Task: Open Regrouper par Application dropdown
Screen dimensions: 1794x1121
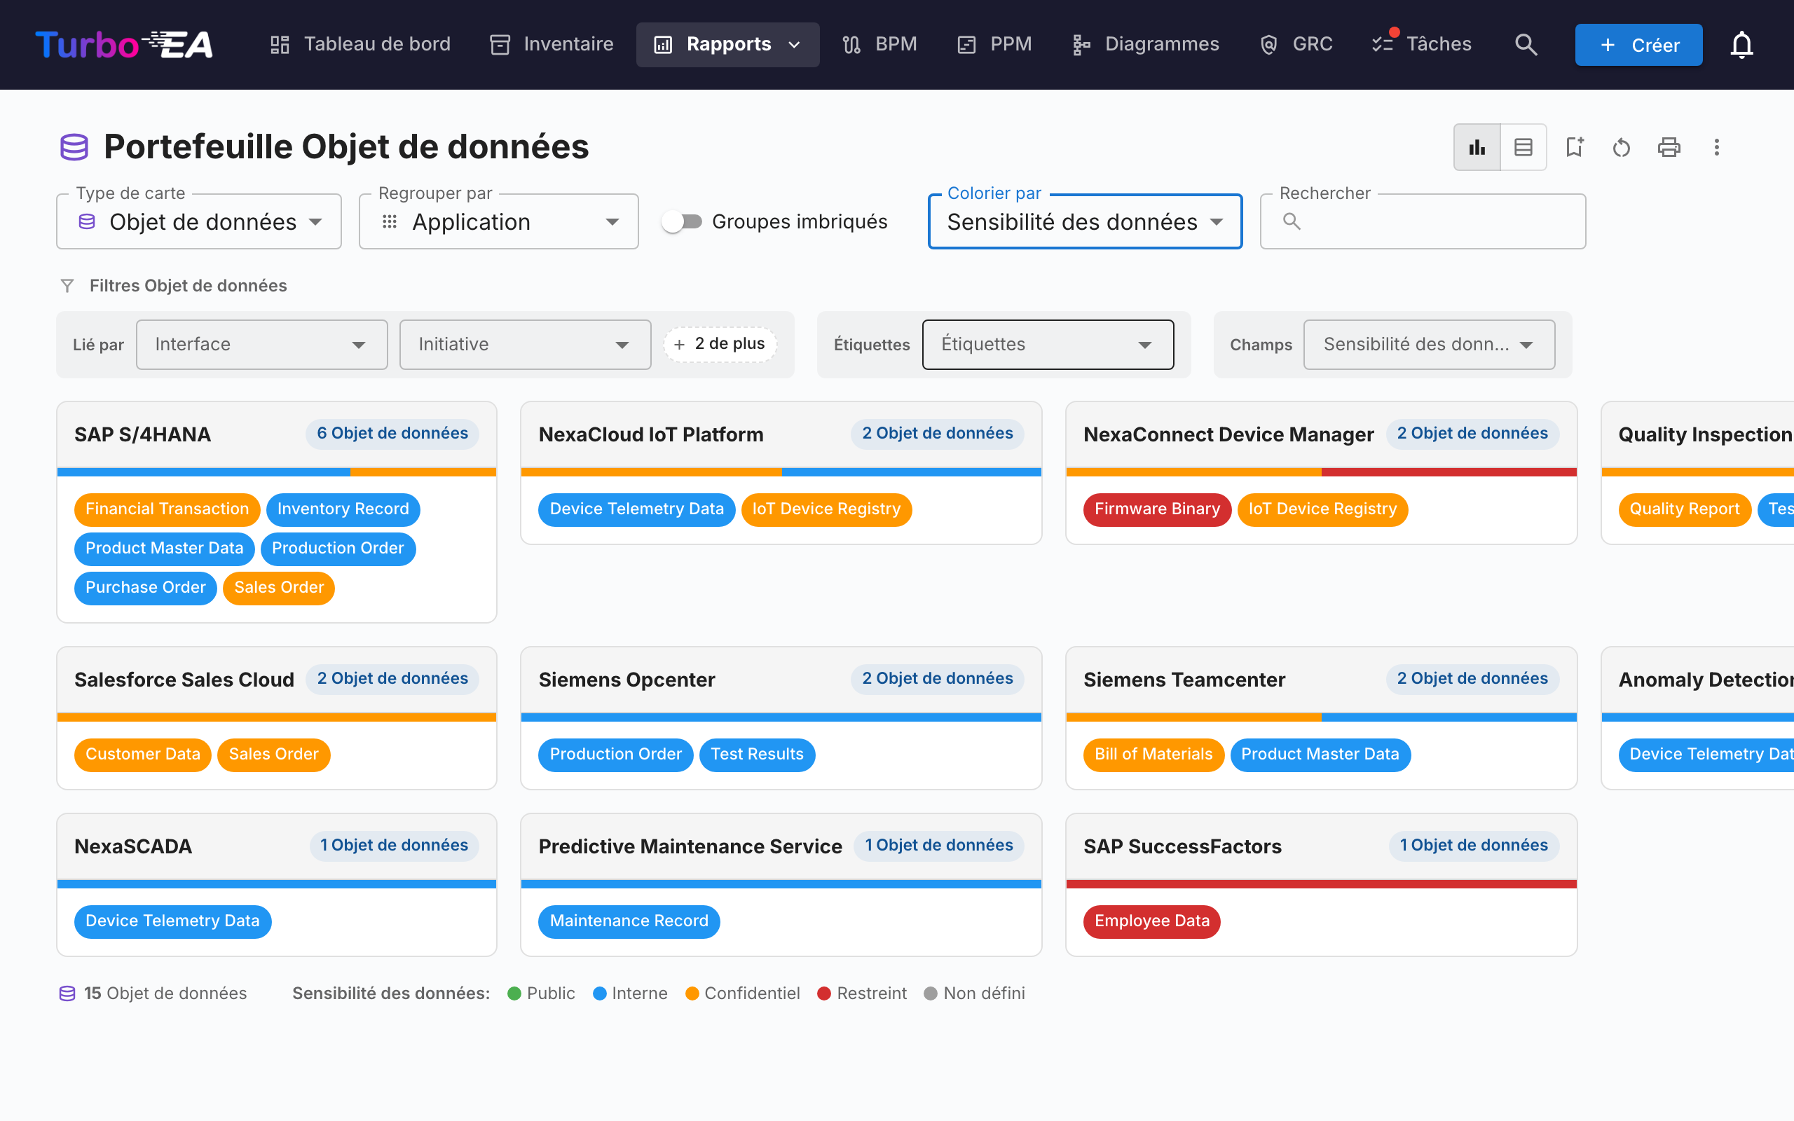Action: [498, 221]
